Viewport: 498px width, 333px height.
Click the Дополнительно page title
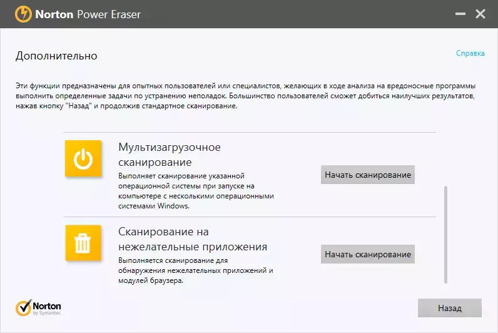coord(56,56)
